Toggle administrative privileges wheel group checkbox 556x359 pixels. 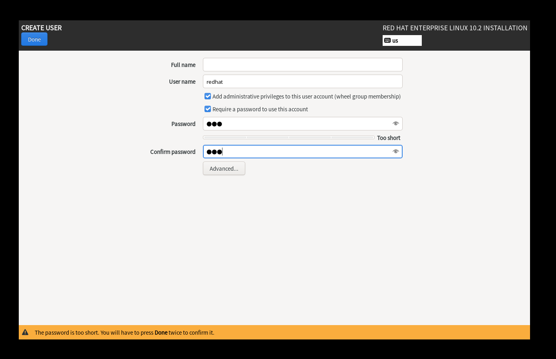point(208,96)
